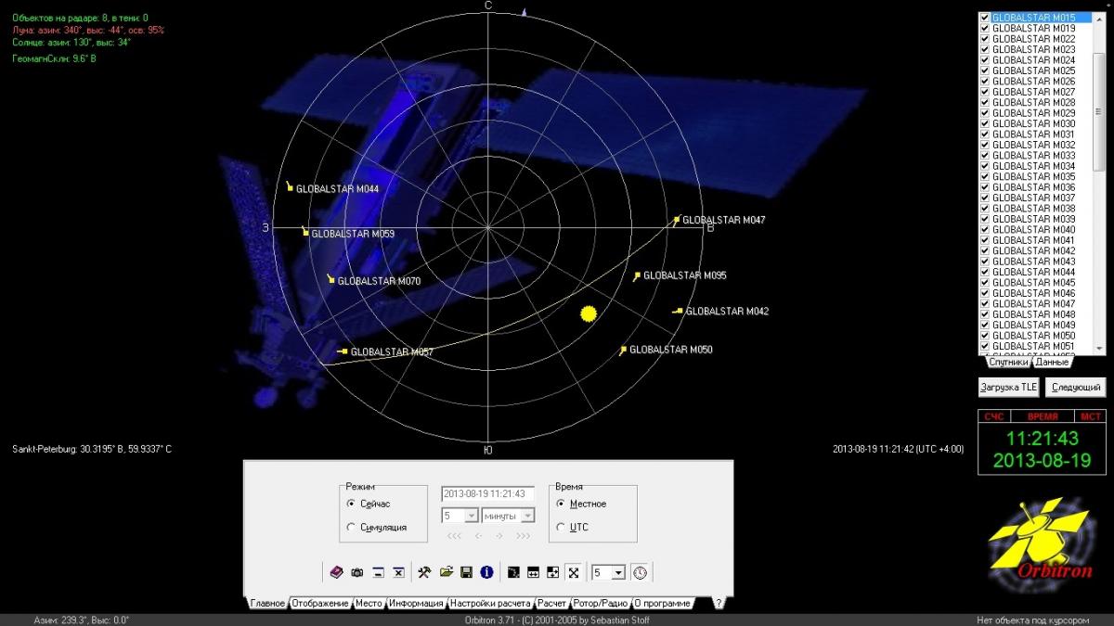1114x626 pixels.
Task: Click the open folder icon
Action: point(446,572)
